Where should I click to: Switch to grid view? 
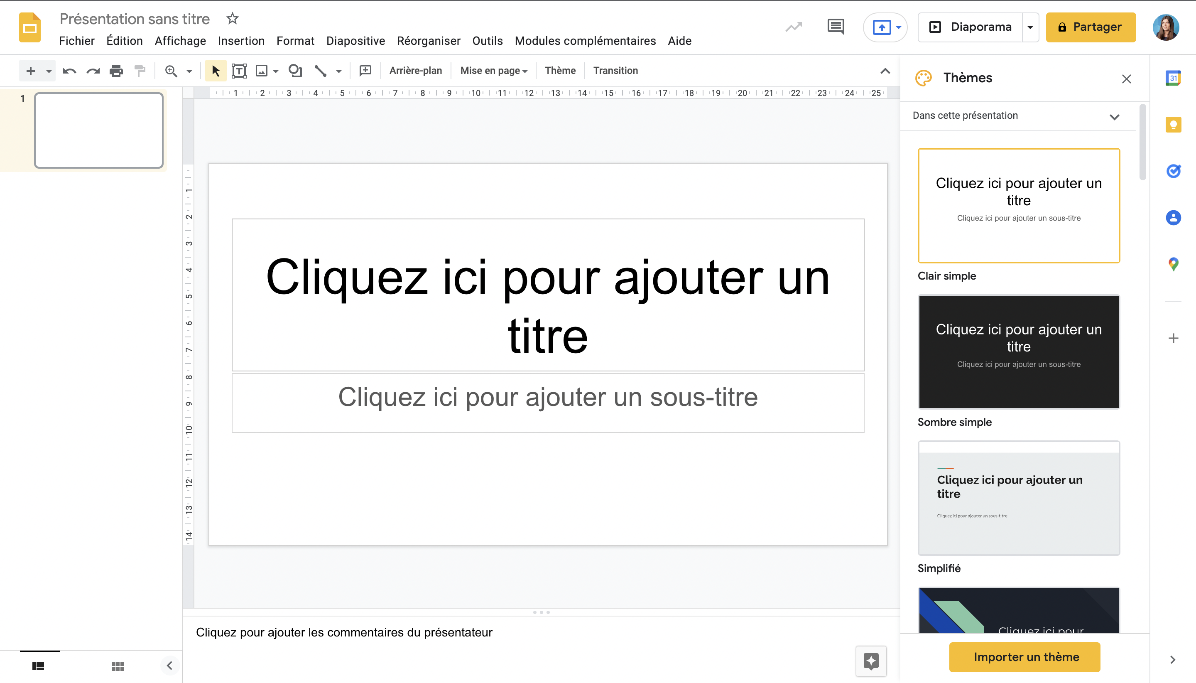click(118, 666)
